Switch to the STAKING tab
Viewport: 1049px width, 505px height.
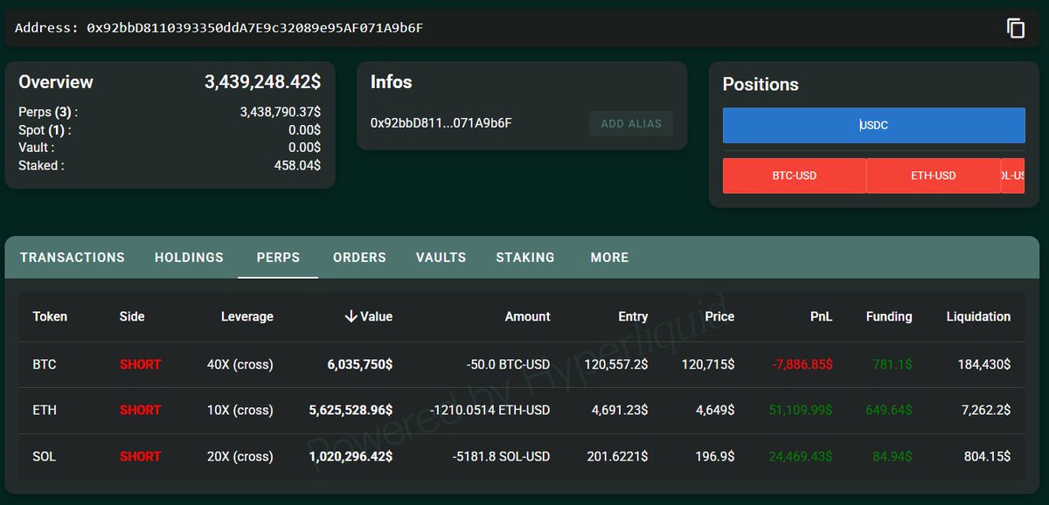coord(524,257)
